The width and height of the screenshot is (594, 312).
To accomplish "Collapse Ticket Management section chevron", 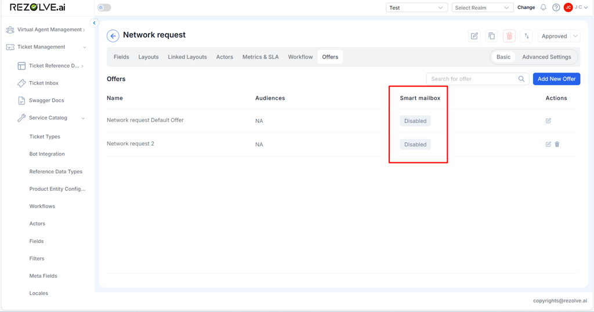I will pyautogui.click(x=85, y=48).
